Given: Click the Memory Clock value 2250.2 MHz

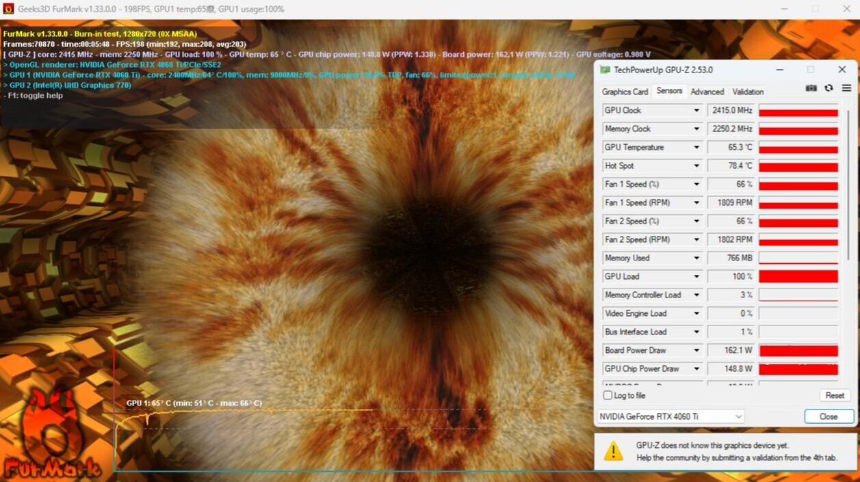Looking at the screenshot, I should click(731, 129).
